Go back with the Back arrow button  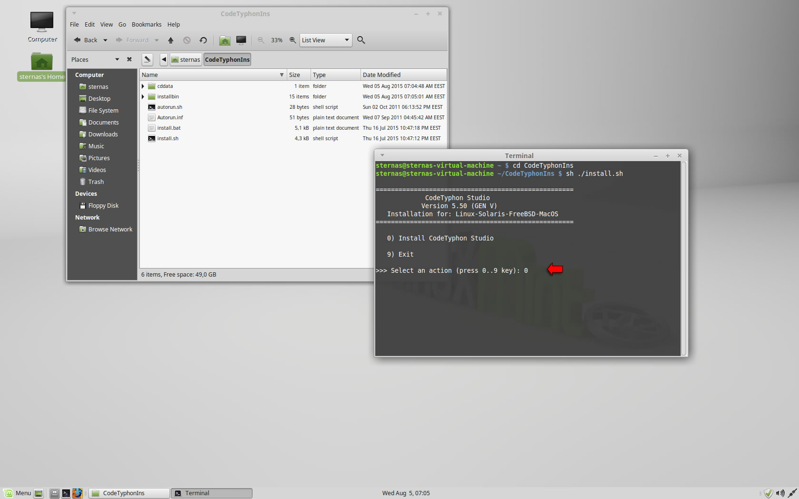(86, 40)
